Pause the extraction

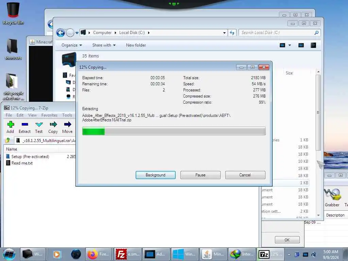201,175
